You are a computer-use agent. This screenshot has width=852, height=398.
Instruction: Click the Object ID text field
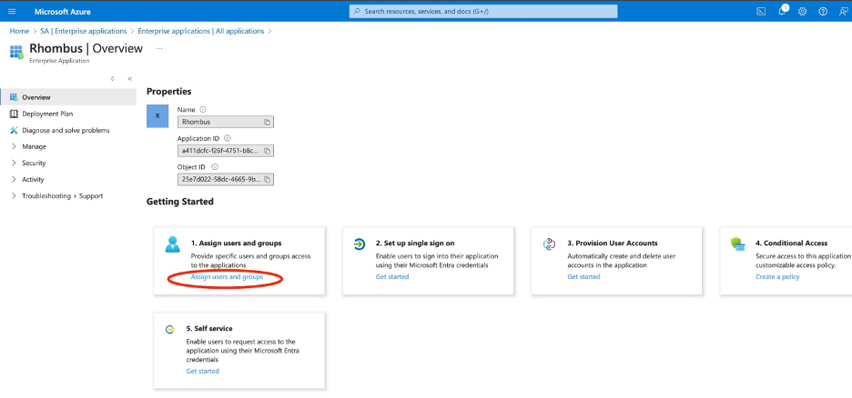tap(226, 179)
